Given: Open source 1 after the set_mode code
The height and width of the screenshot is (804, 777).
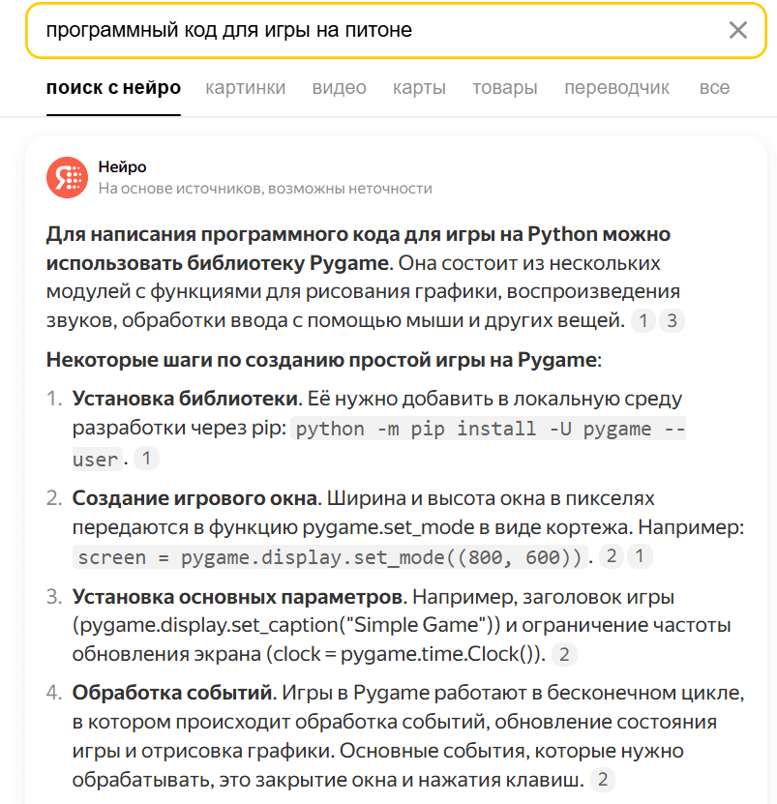Looking at the screenshot, I should coord(641,557).
